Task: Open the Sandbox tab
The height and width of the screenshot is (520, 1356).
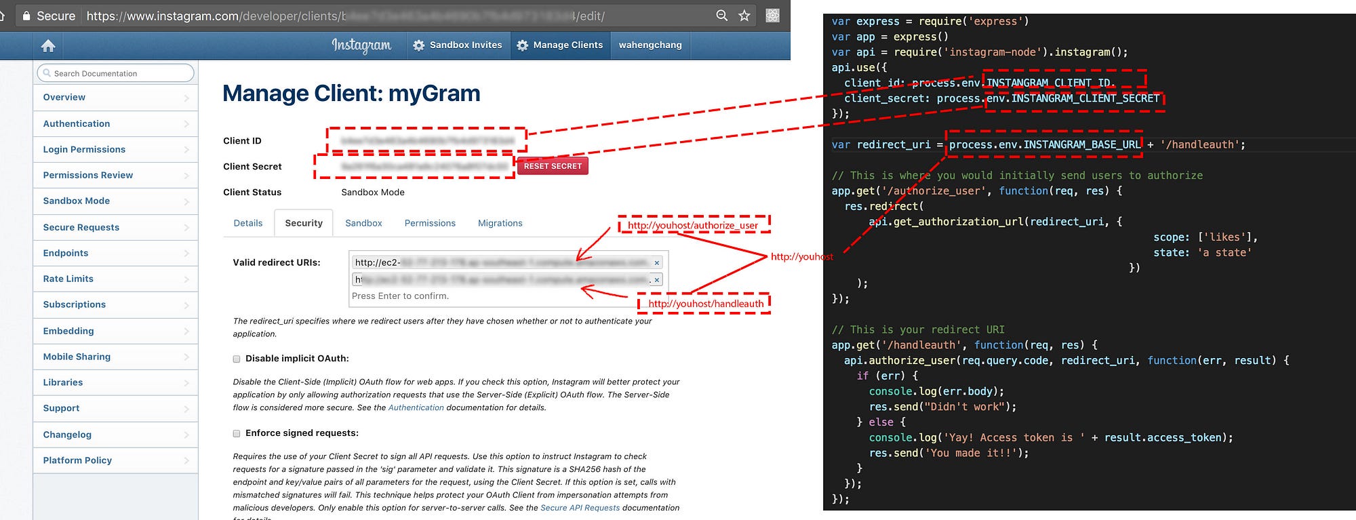Action: click(363, 223)
